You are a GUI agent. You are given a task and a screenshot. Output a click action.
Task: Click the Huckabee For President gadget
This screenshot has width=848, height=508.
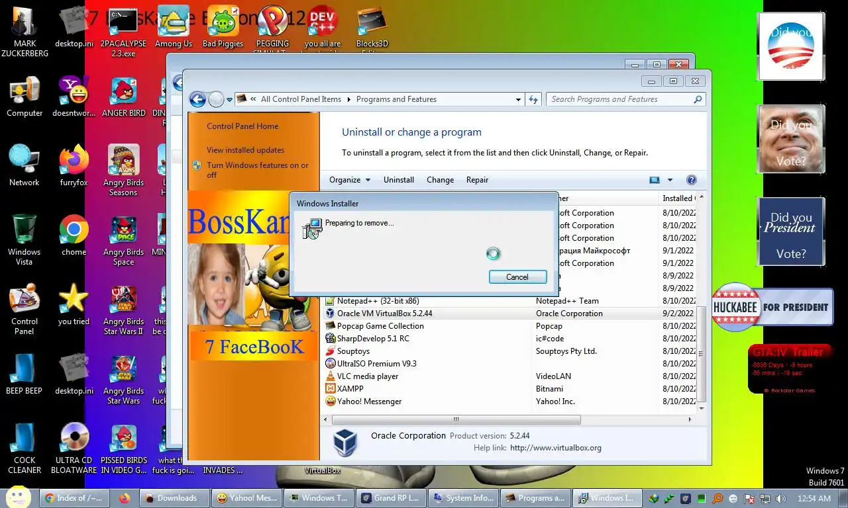coord(772,307)
